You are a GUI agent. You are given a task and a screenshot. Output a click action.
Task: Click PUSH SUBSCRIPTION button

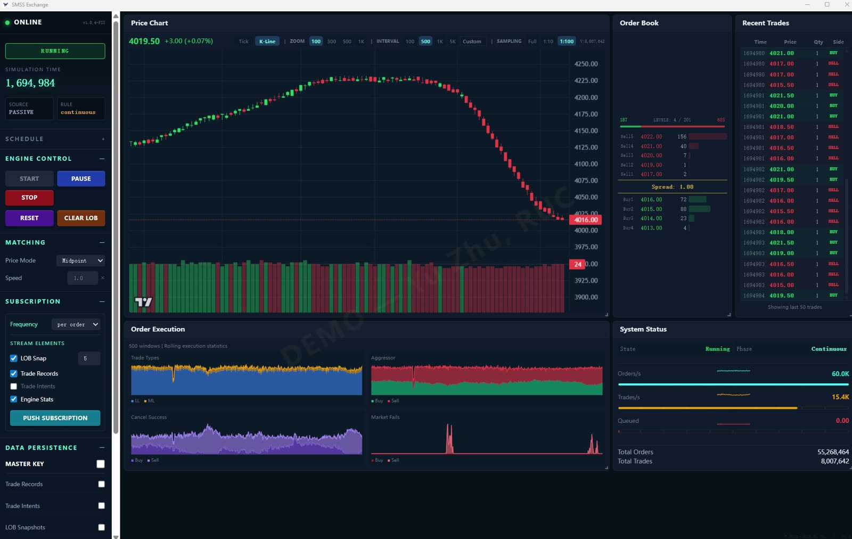[x=55, y=418]
